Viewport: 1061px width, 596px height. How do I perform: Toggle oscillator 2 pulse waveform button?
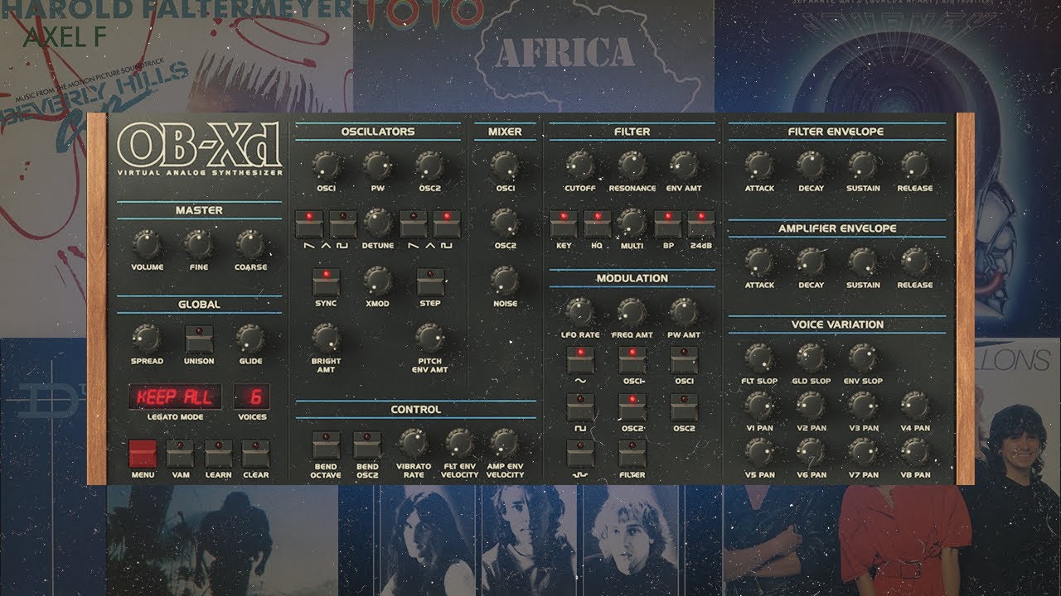(x=446, y=224)
